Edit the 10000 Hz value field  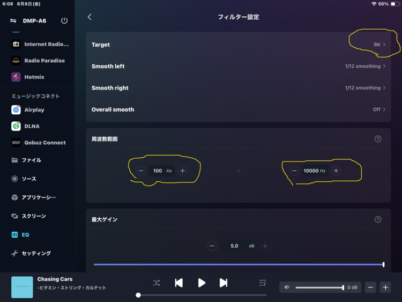coord(315,171)
